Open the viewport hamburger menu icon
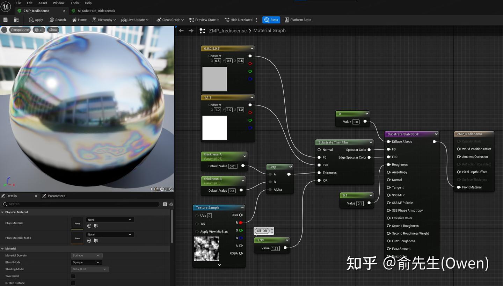This screenshot has width=503, height=286. click(4, 30)
